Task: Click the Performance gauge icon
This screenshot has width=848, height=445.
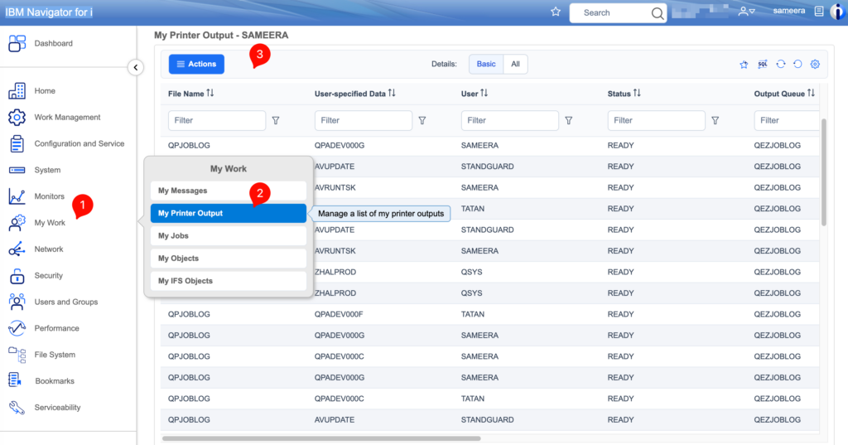Action: click(17, 328)
